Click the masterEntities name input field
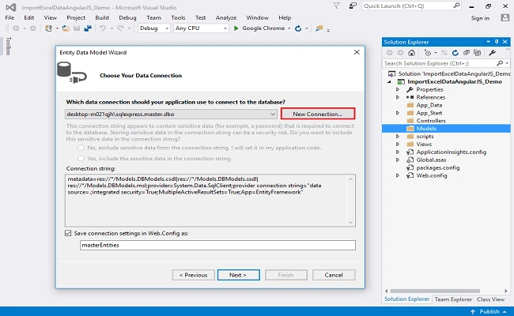The height and width of the screenshot is (316, 514). point(217,245)
